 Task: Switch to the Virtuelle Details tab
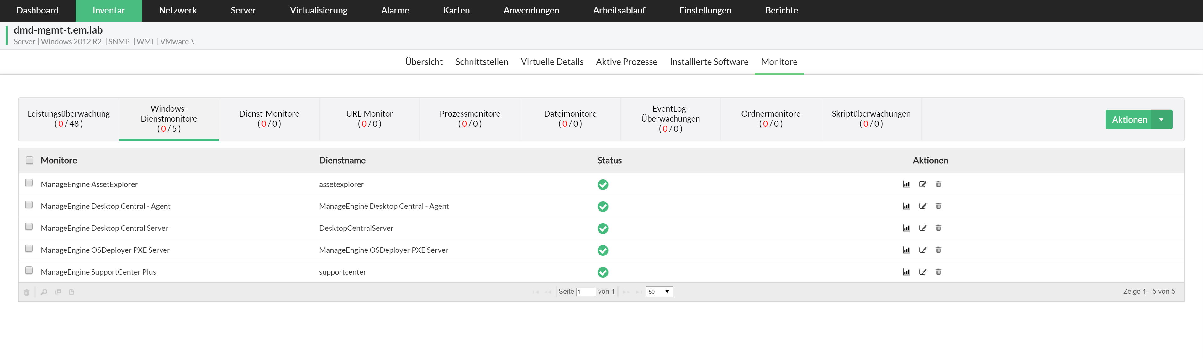tap(552, 62)
